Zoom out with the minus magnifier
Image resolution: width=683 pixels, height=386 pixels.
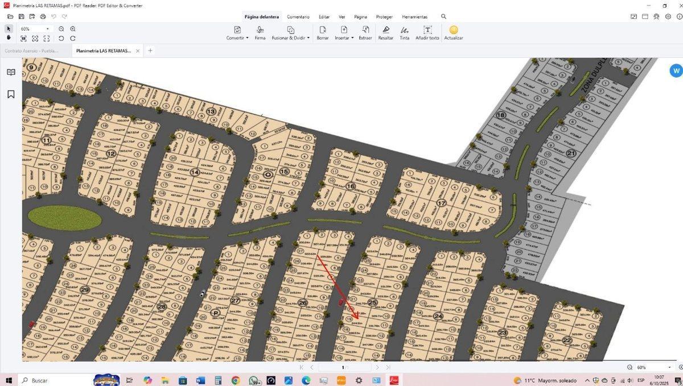61,29
